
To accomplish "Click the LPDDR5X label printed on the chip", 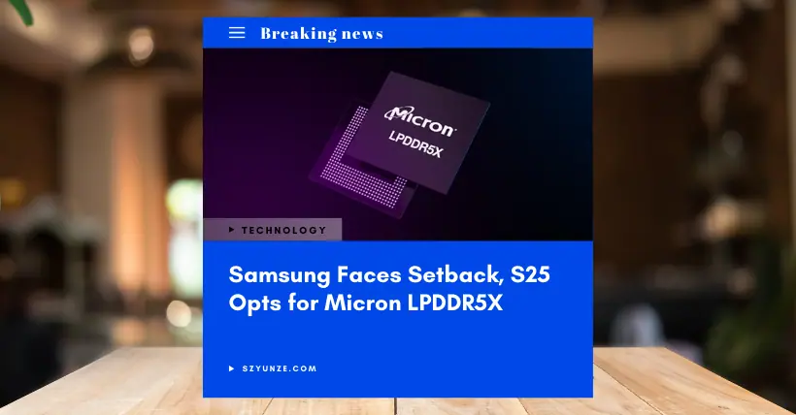I will pyautogui.click(x=415, y=144).
